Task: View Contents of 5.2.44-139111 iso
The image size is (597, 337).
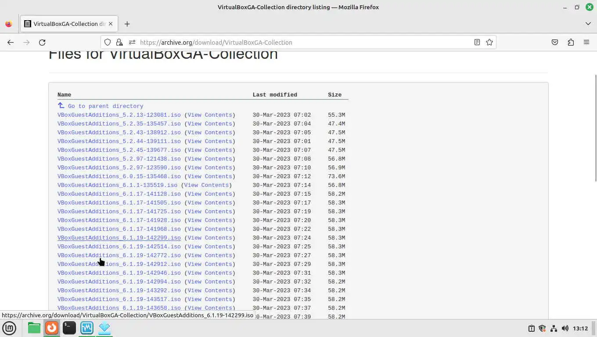Action: [210, 141]
